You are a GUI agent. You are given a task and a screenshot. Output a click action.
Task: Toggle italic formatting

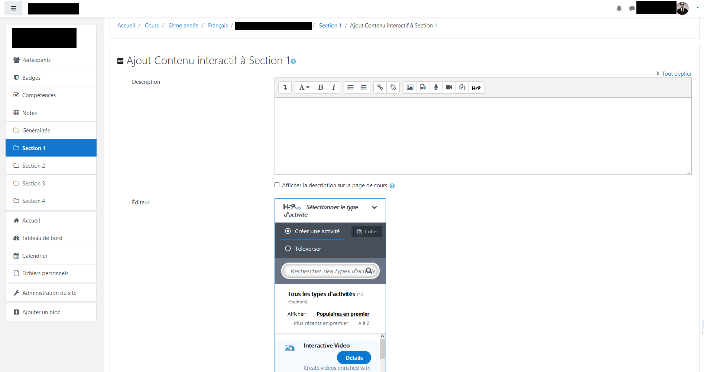(x=334, y=88)
